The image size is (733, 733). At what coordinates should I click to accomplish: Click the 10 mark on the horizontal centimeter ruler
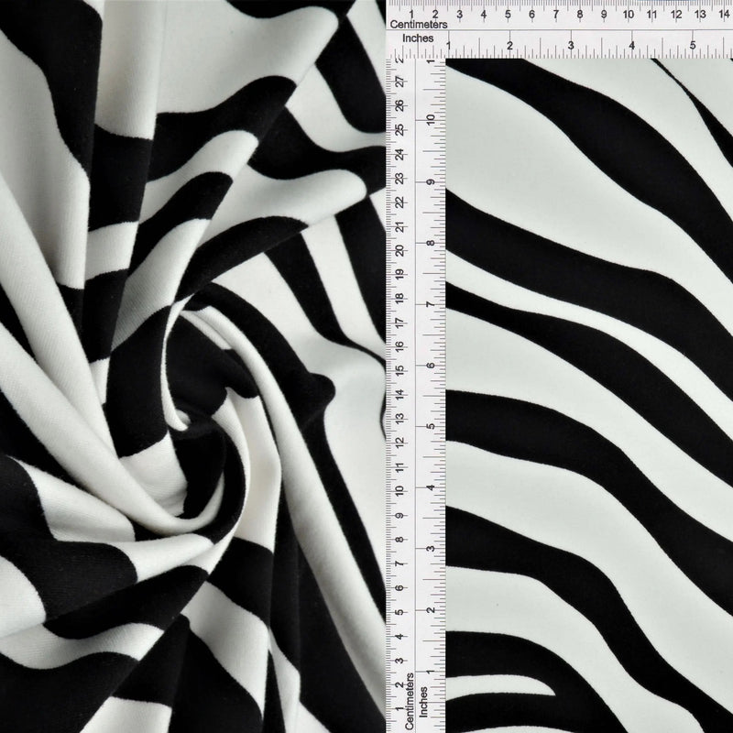pyautogui.click(x=628, y=14)
